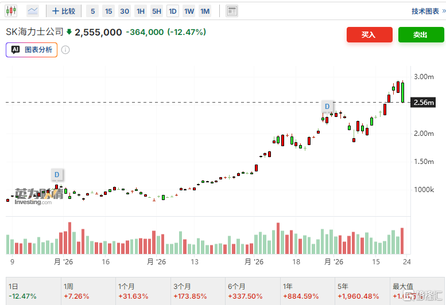Choose the 1D interval
Screen dimensions: 446x305
[x=173, y=11]
